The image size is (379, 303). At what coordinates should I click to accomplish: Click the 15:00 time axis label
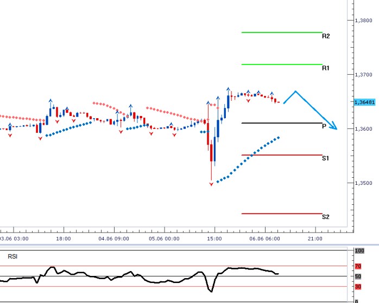pyautogui.click(x=214, y=239)
